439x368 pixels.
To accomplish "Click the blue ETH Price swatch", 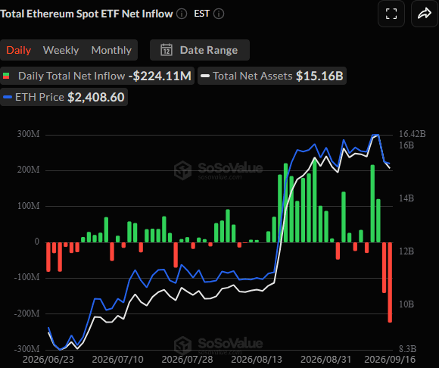I will (8, 97).
